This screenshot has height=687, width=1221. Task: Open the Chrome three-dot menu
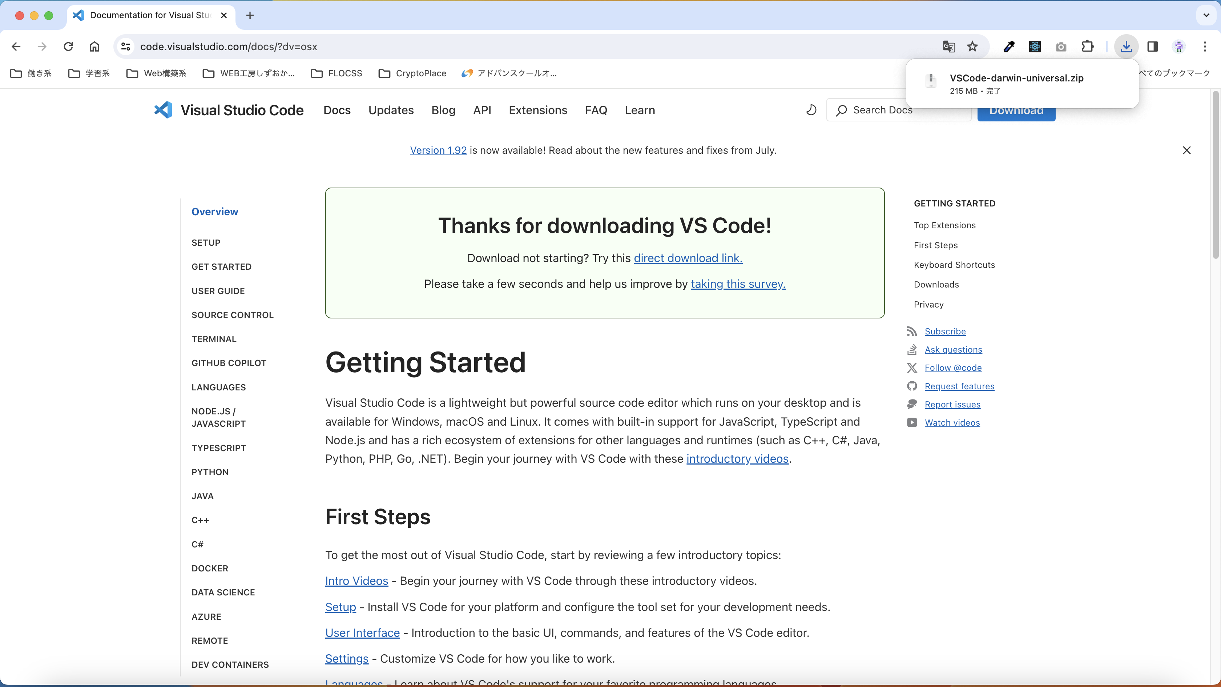(1204, 47)
